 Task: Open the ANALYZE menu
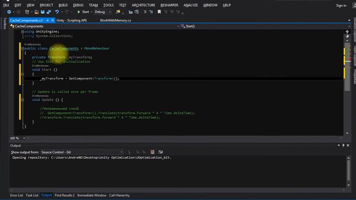[190, 5]
